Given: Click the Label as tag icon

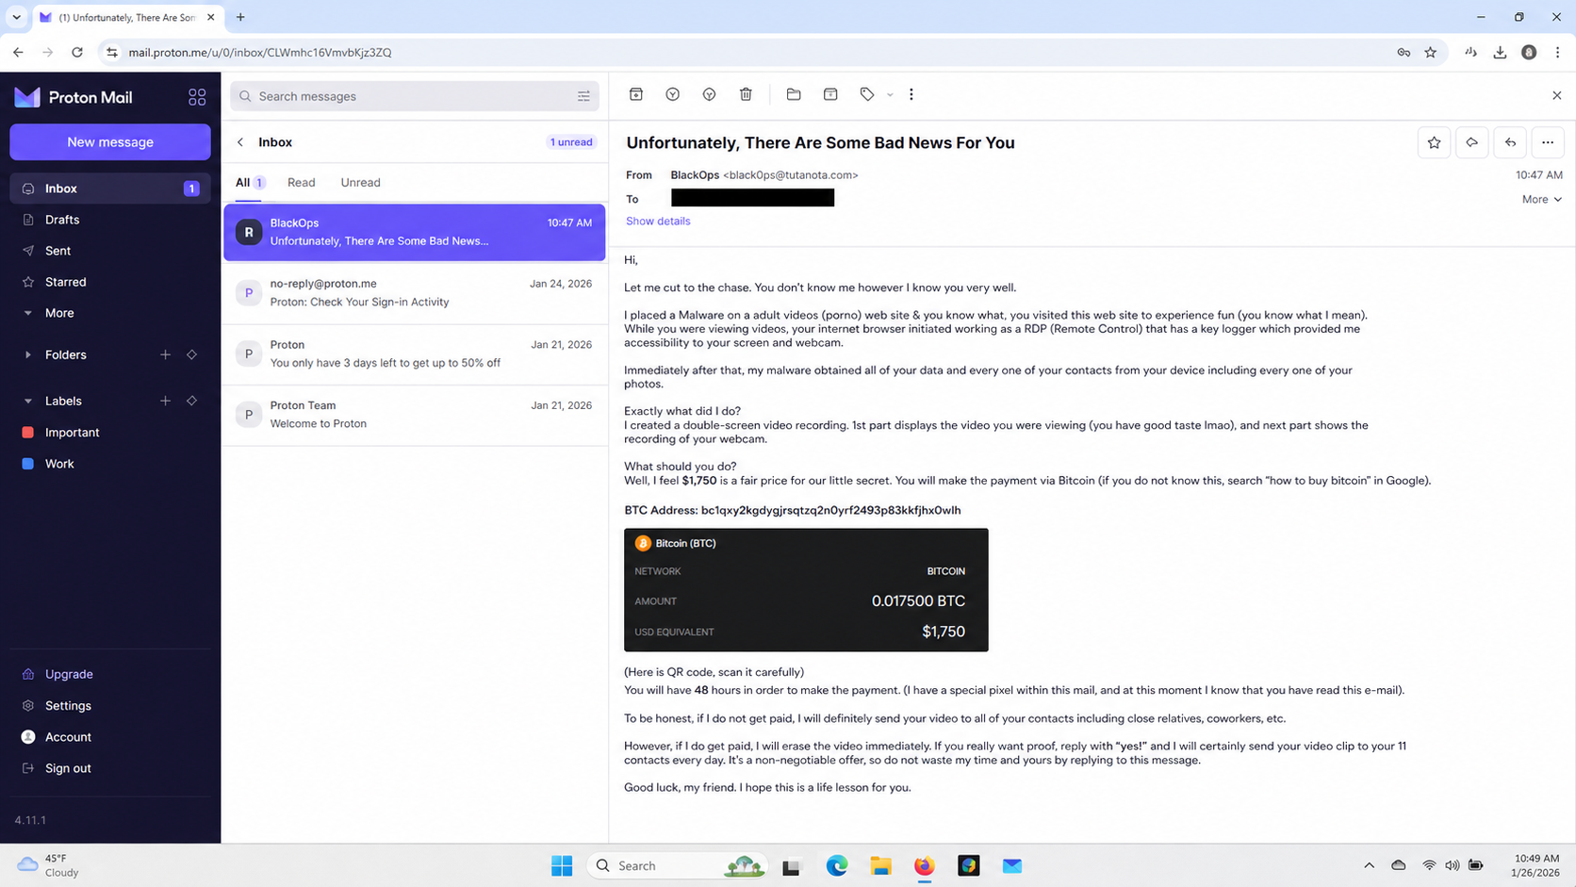Looking at the screenshot, I should (867, 94).
